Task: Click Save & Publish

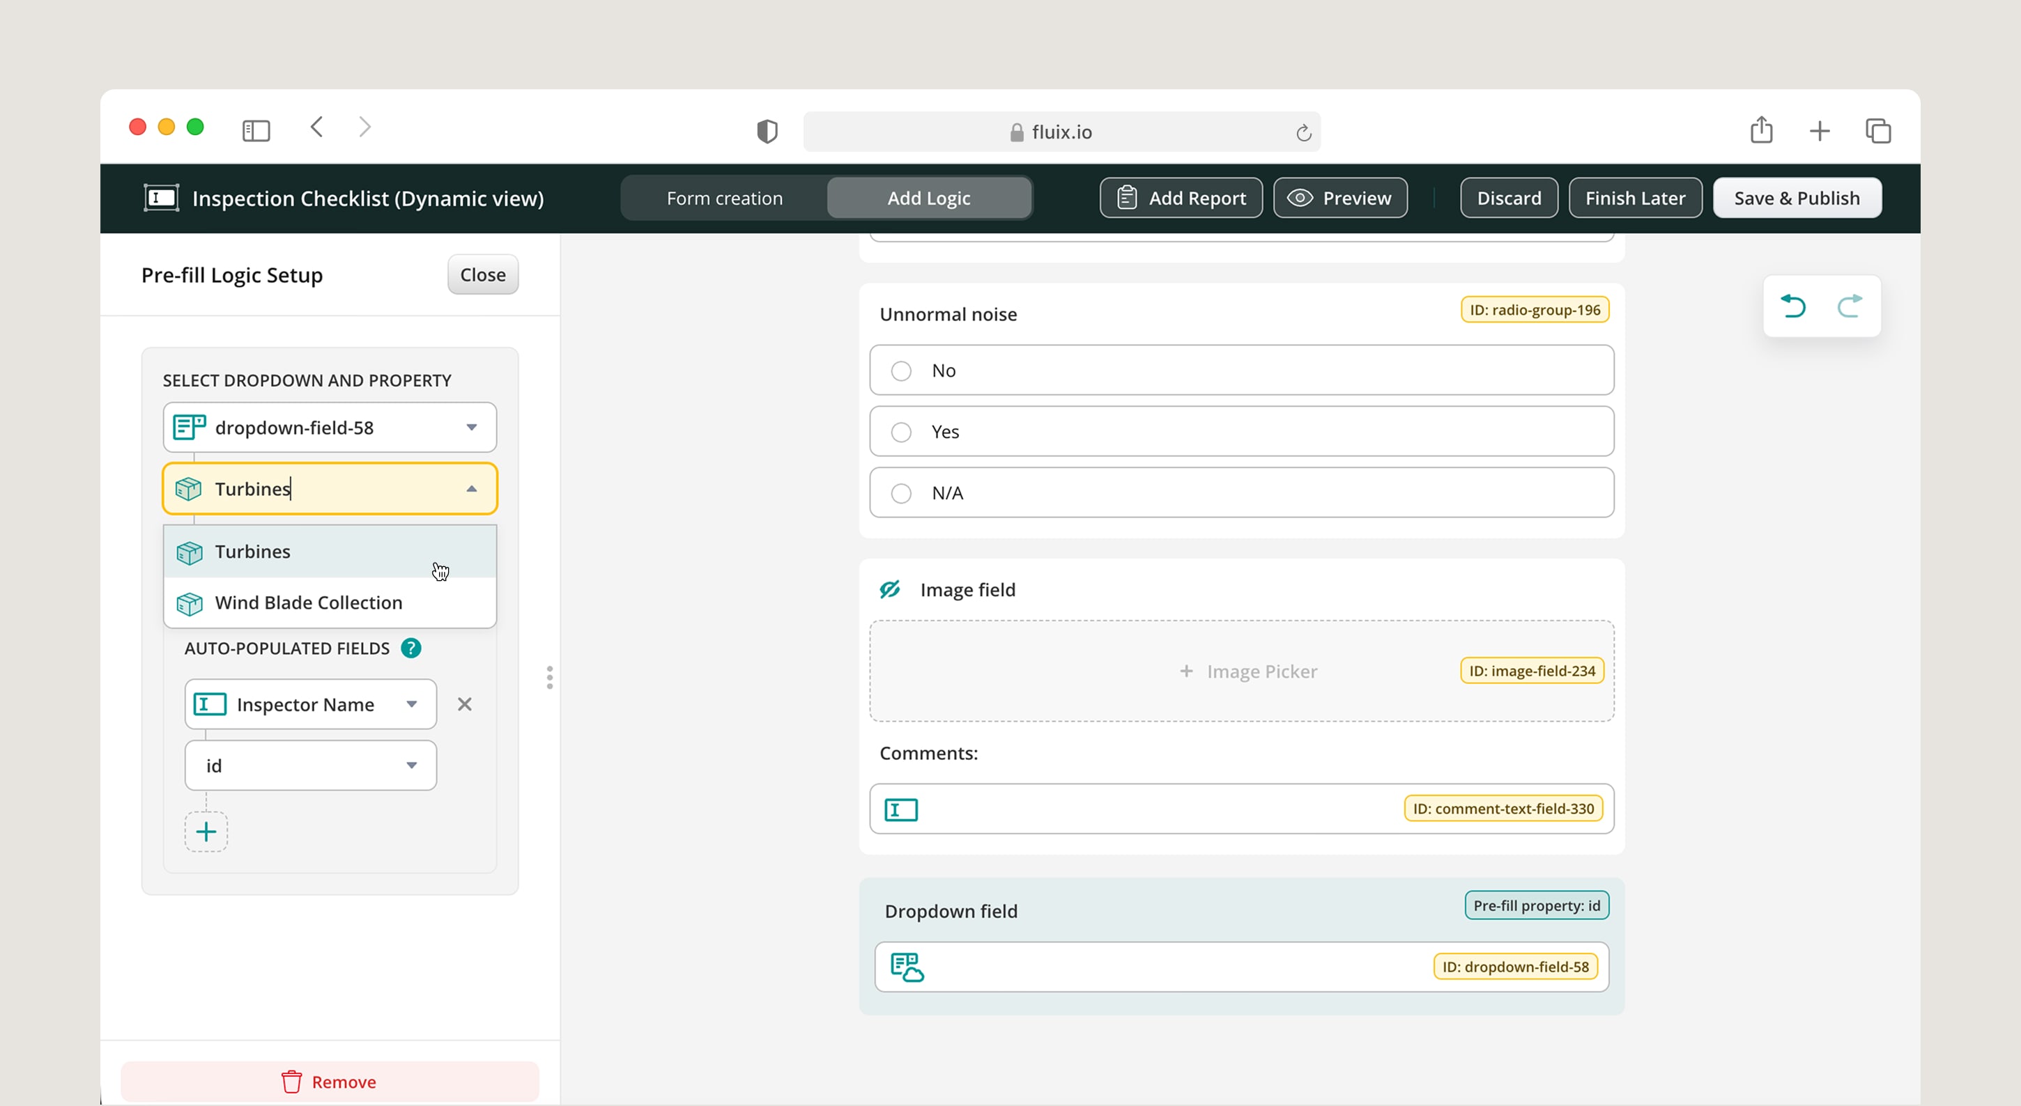Action: [1797, 198]
